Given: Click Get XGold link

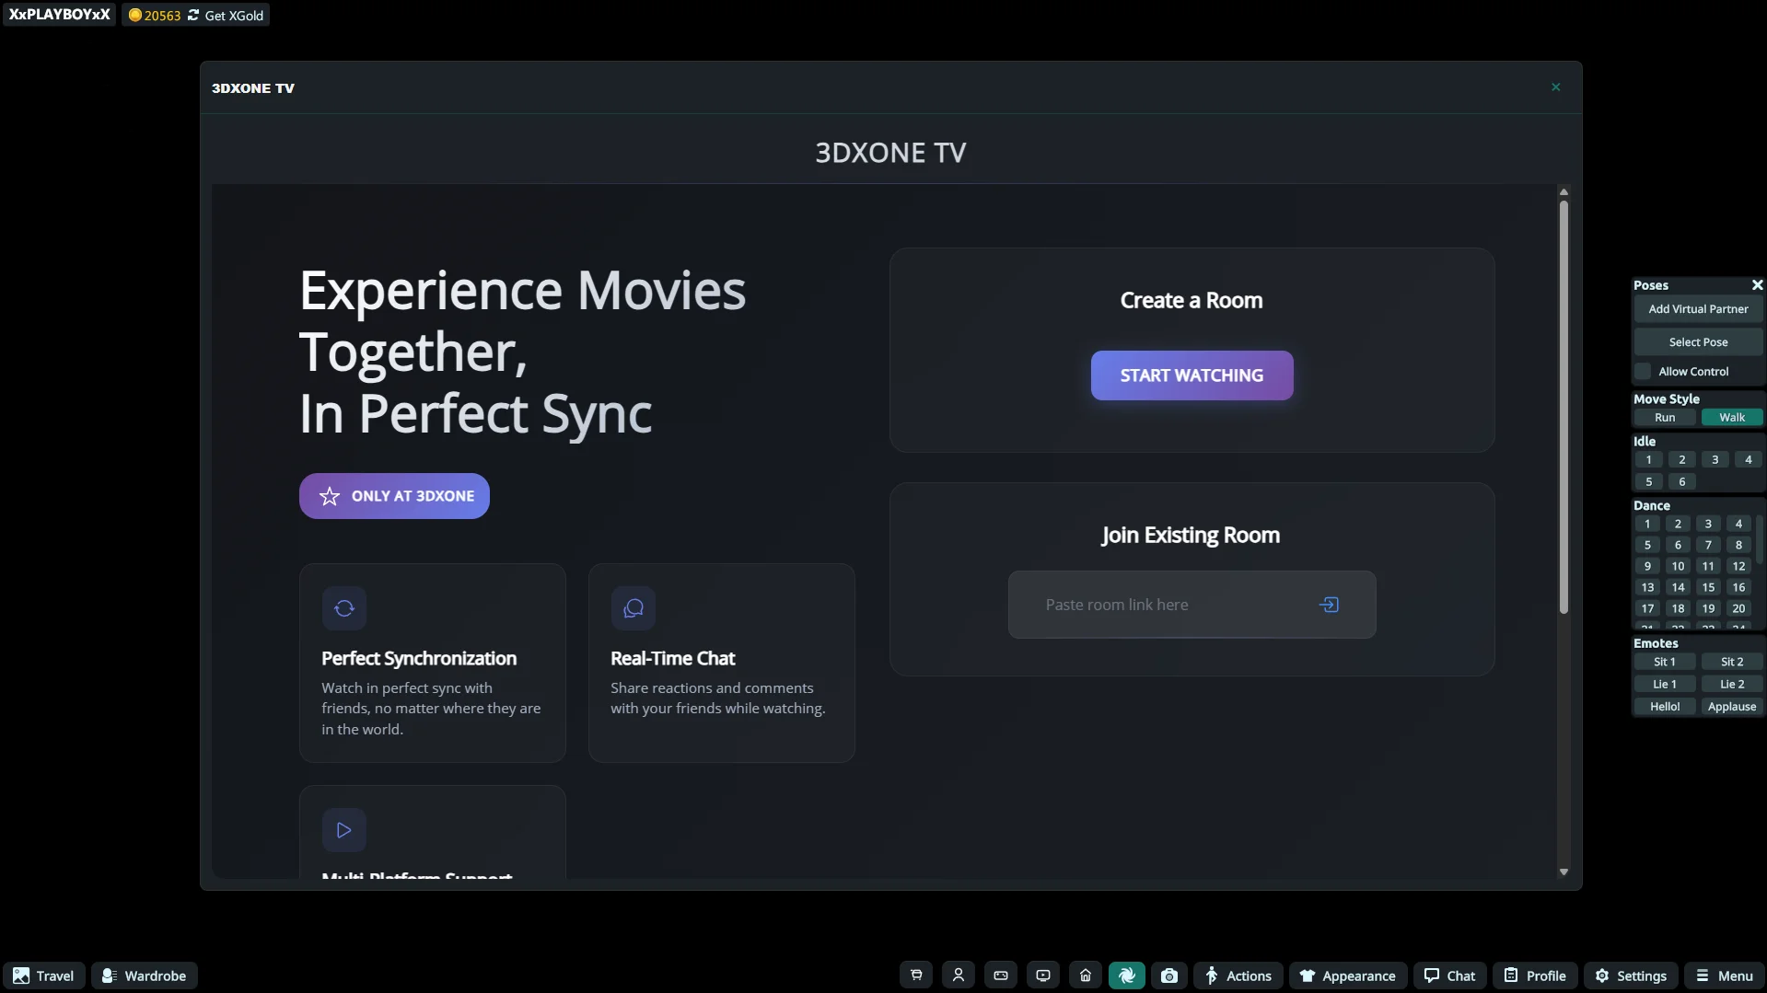Looking at the screenshot, I should coord(234,16).
